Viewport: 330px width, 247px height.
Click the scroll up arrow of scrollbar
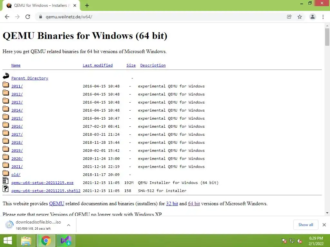click(x=327, y=25)
